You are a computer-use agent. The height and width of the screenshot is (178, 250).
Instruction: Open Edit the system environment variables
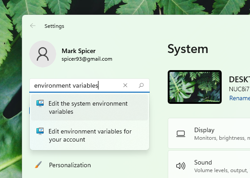click(x=89, y=107)
